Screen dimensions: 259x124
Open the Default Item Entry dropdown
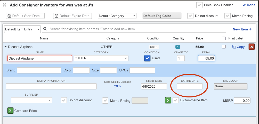(22, 29)
